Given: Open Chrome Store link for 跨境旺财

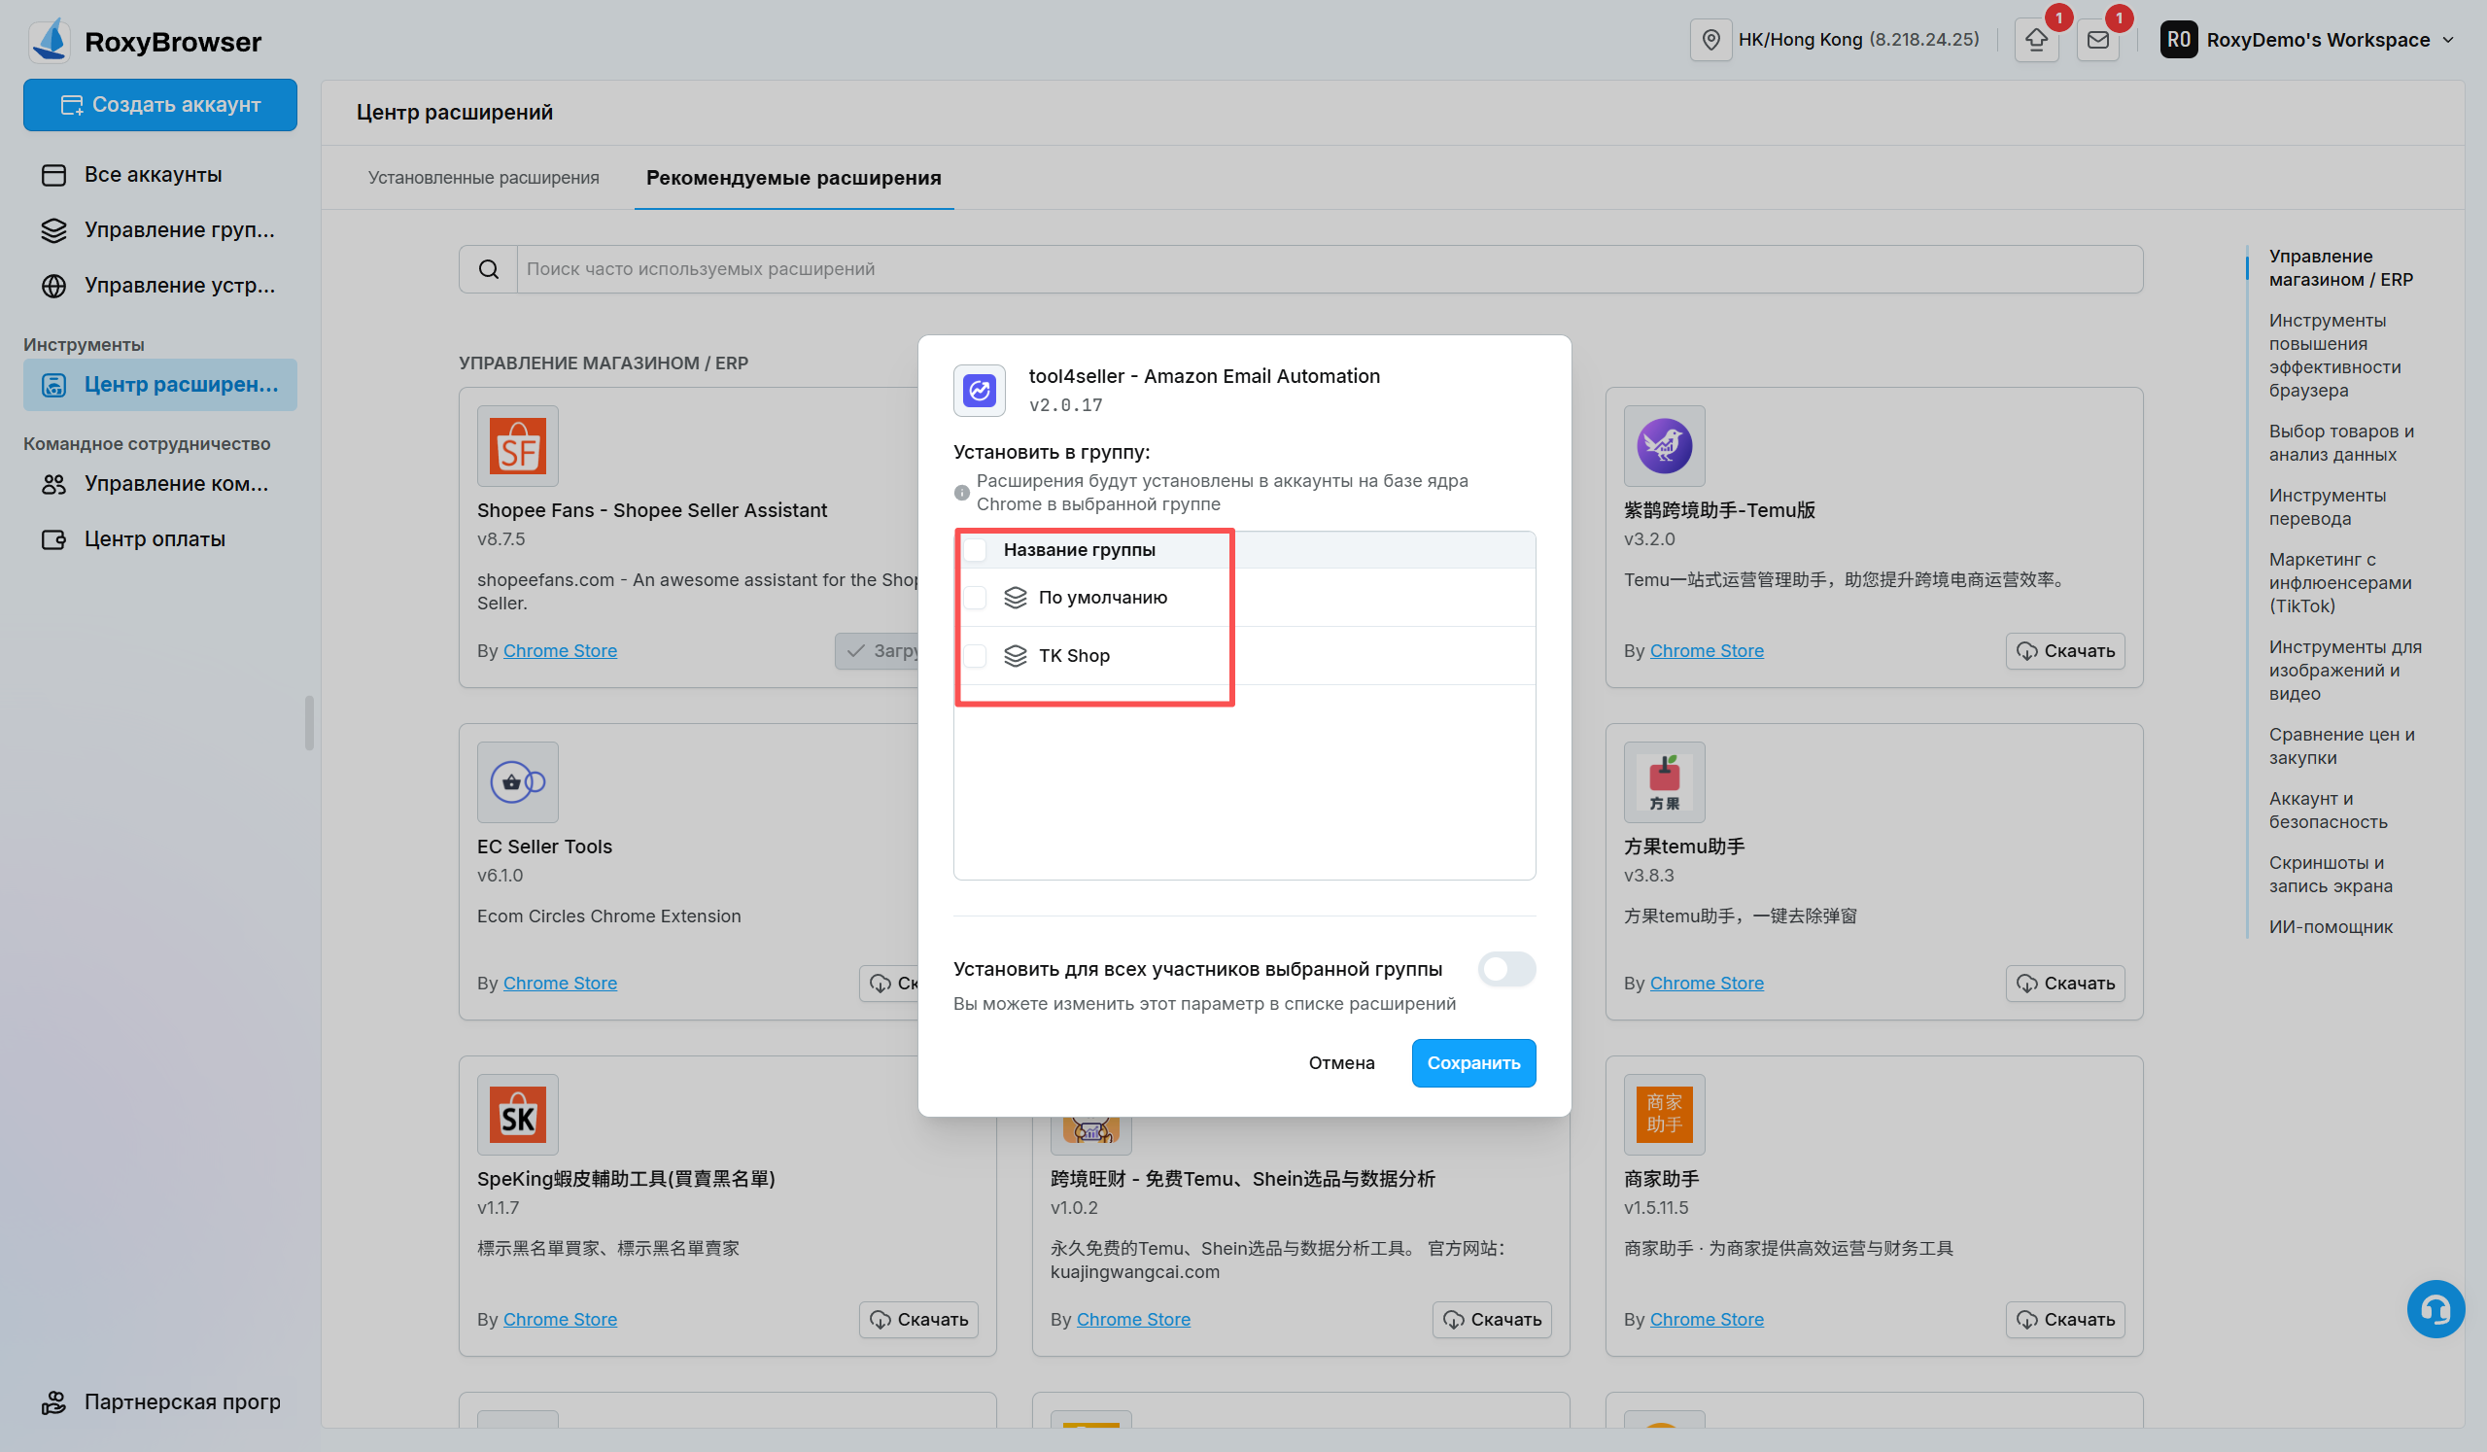Looking at the screenshot, I should (1133, 1320).
